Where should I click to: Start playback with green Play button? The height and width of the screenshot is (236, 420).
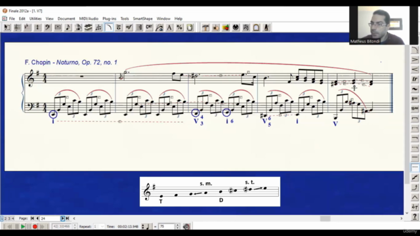pos(23,227)
